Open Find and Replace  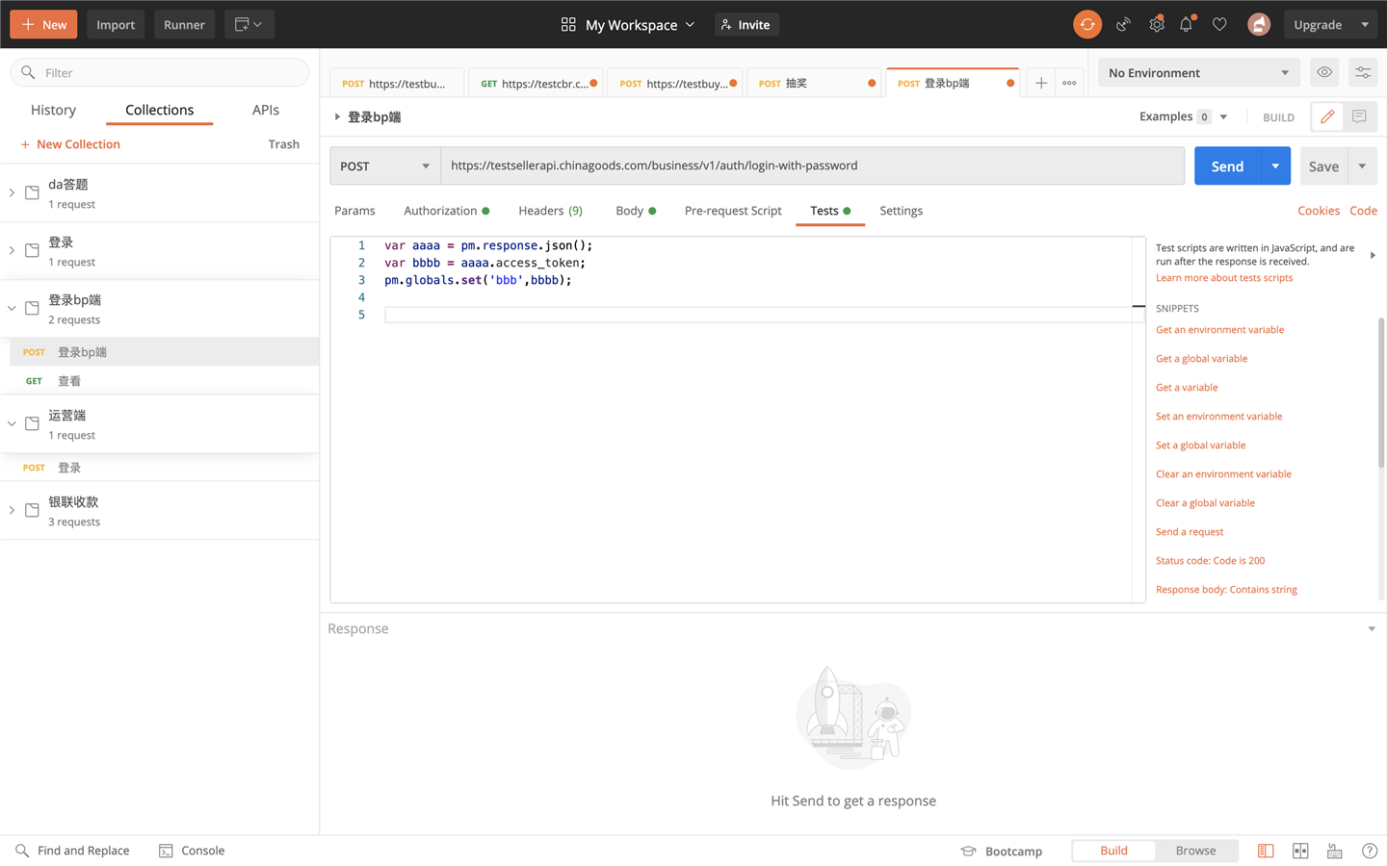(x=72, y=851)
